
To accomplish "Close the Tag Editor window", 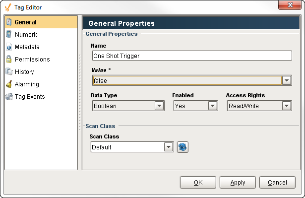I will pyautogui.click(x=290, y=5).
